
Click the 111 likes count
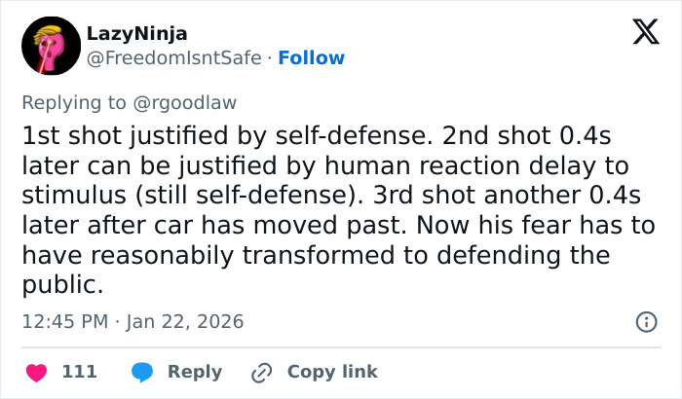(x=79, y=372)
